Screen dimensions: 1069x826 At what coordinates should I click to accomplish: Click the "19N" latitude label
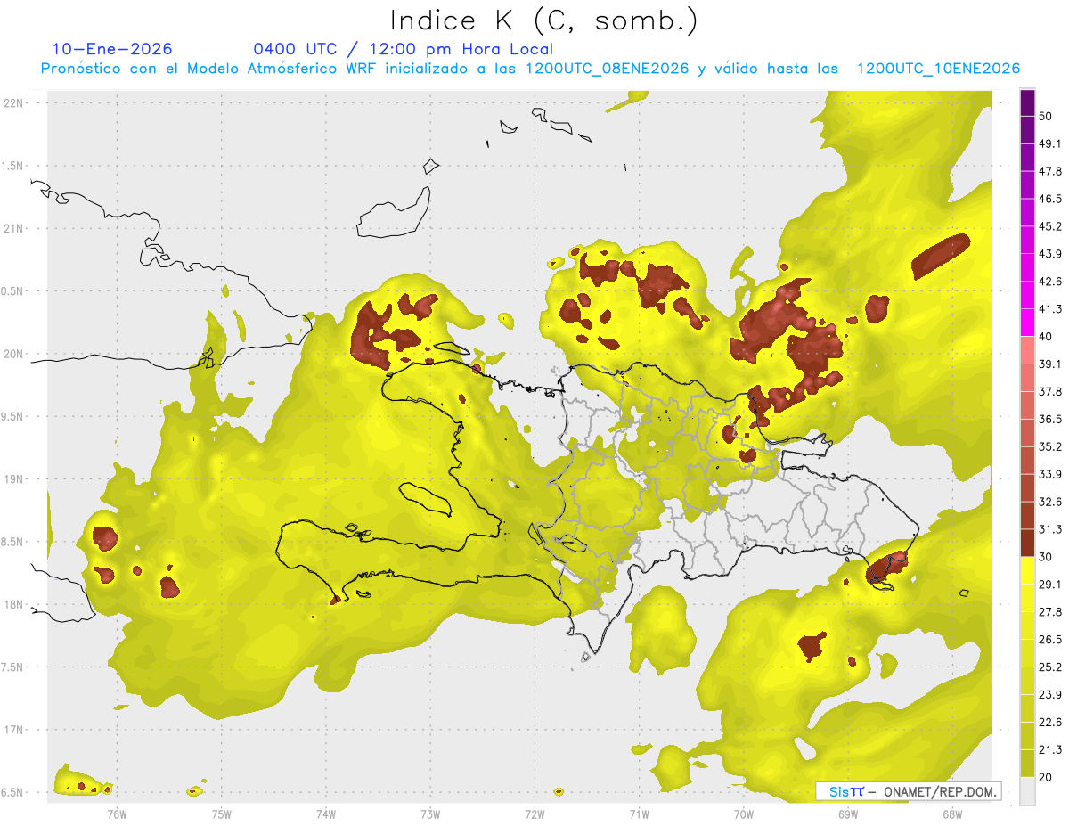[x=15, y=479]
